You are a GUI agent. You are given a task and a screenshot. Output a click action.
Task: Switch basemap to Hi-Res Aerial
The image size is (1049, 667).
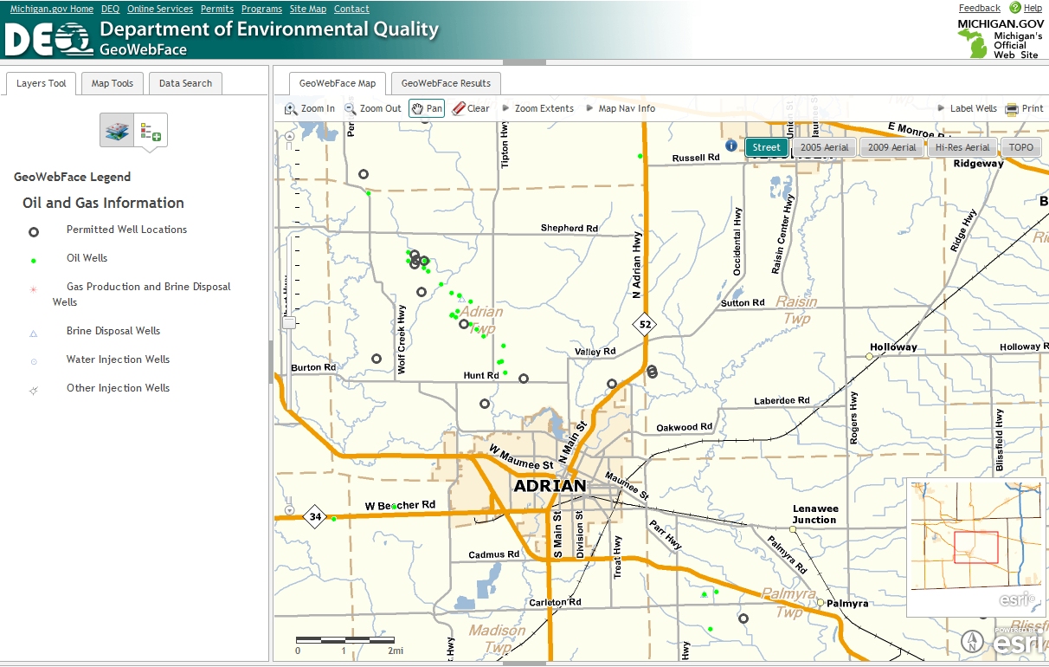point(962,147)
